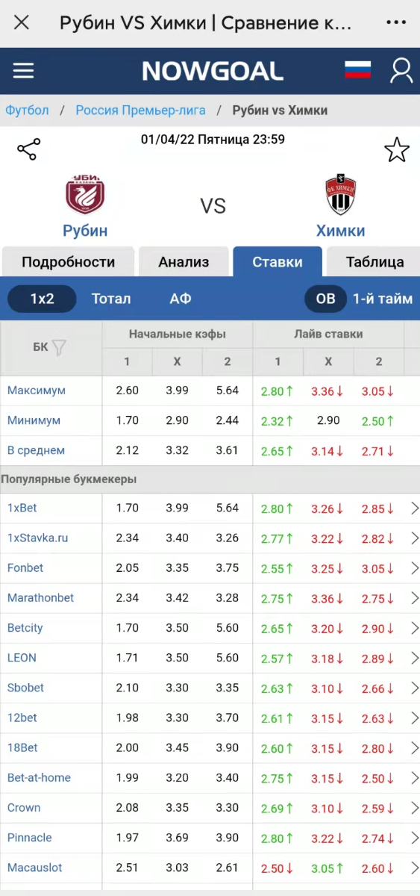
Task: Select the 1x2 odds type
Action: tap(42, 299)
